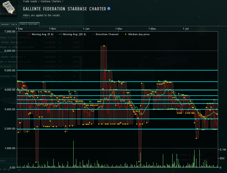Click the tallest green volume bar
This screenshot has width=227, height=173.
coord(73,154)
